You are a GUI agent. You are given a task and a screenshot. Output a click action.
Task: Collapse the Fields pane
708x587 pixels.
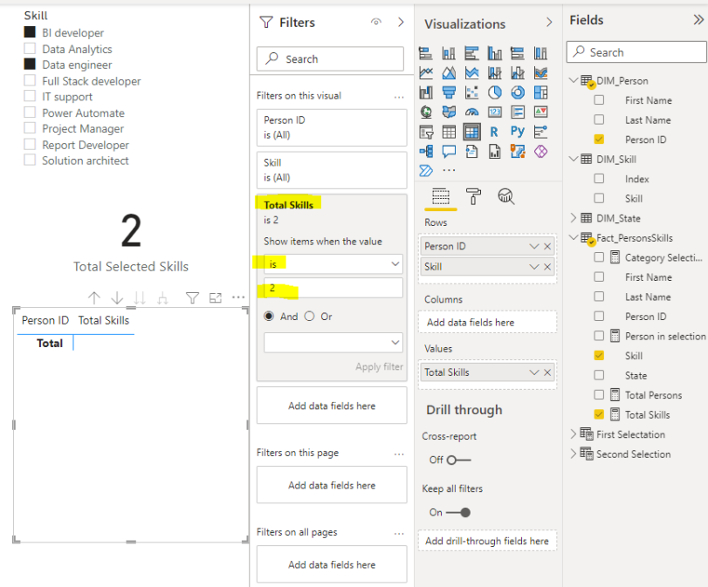[x=698, y=20]
